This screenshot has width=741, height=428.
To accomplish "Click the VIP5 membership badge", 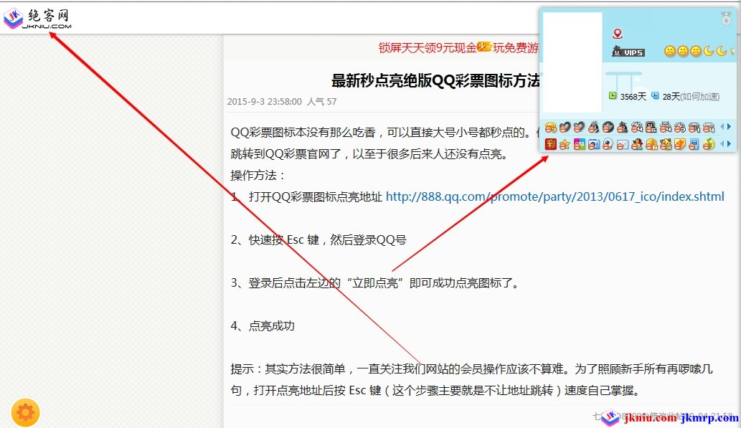I will [628, 52].
